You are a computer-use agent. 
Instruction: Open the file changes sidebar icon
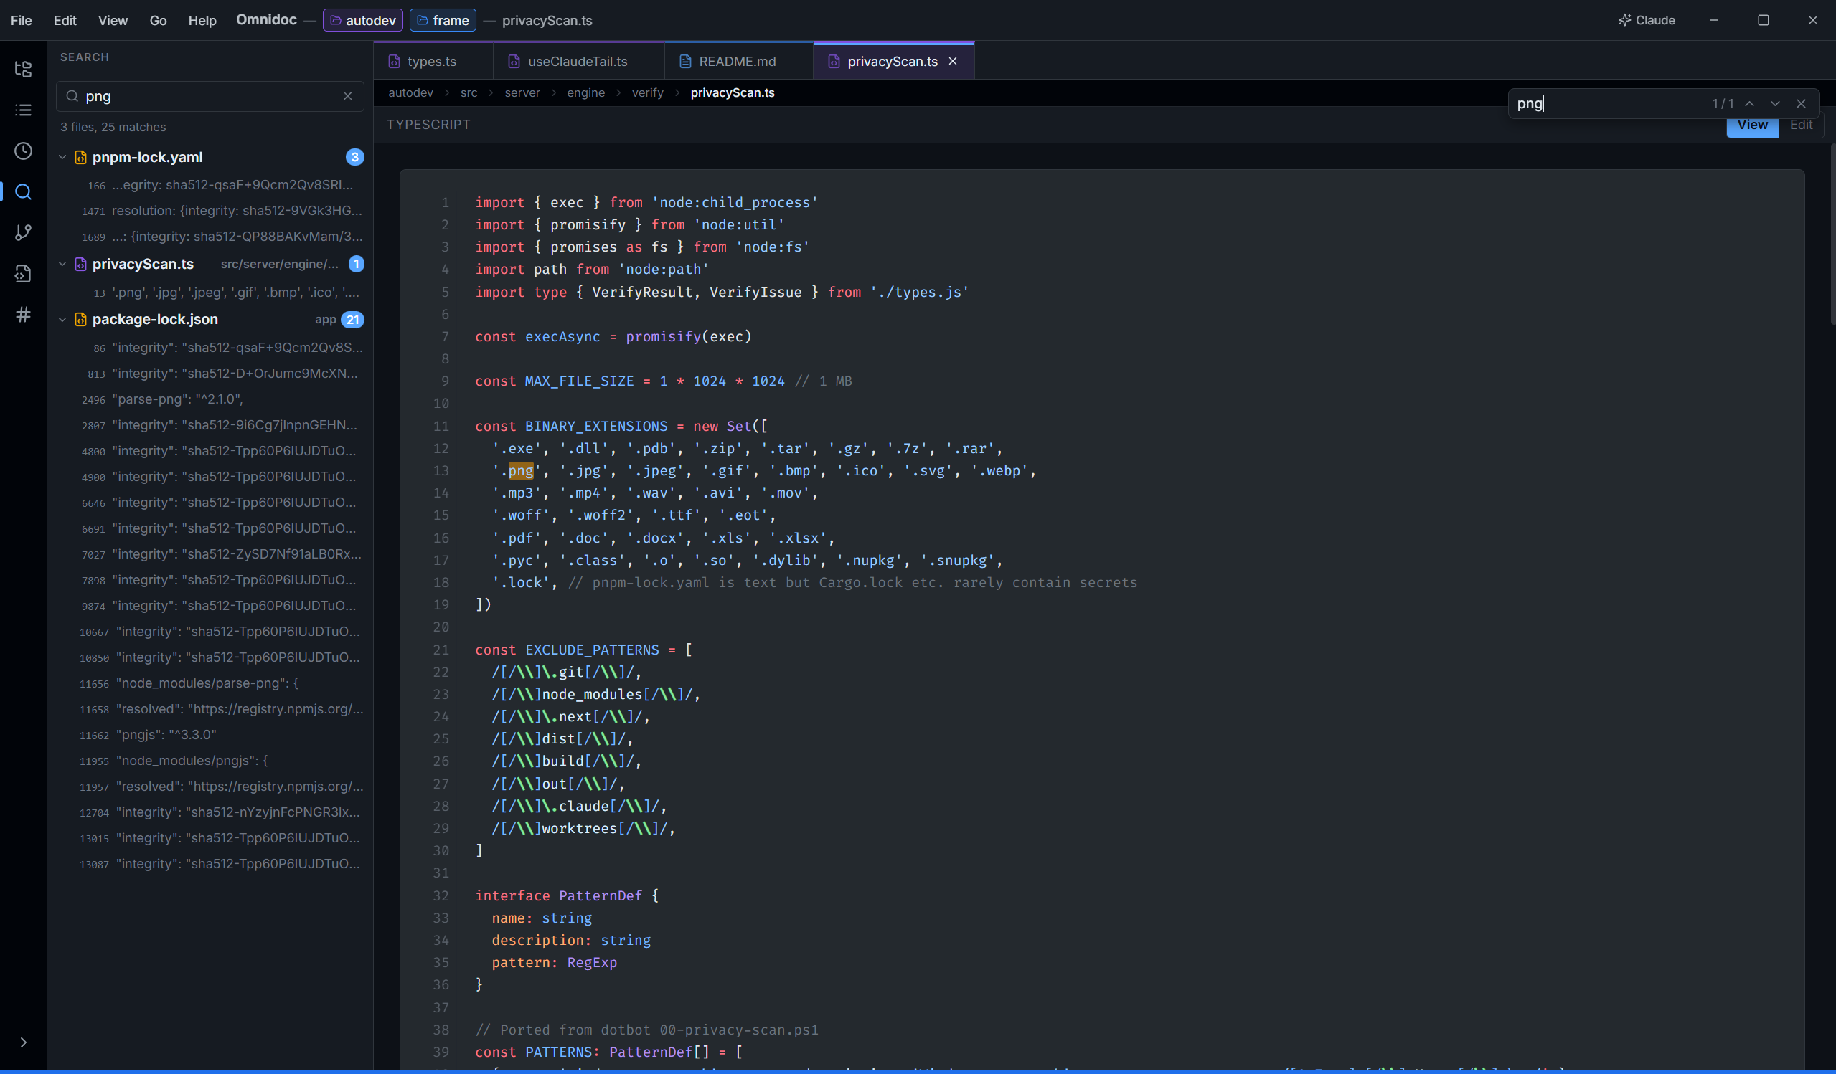(23, 273)
